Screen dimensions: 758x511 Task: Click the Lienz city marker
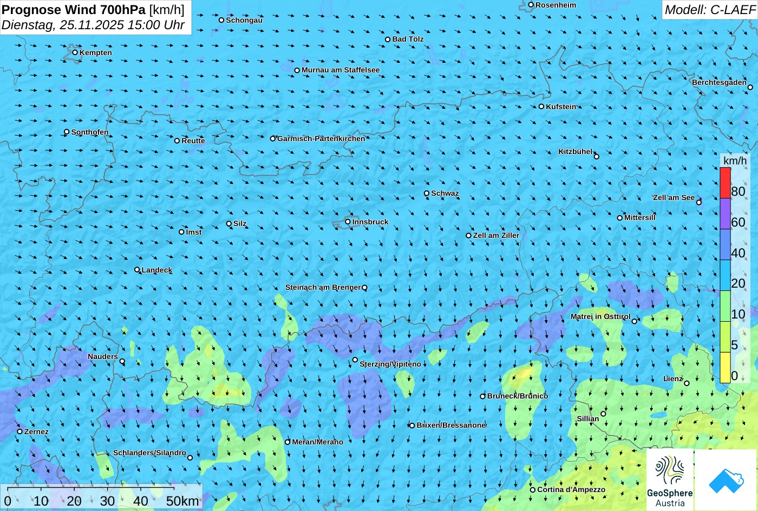[687, 383]
